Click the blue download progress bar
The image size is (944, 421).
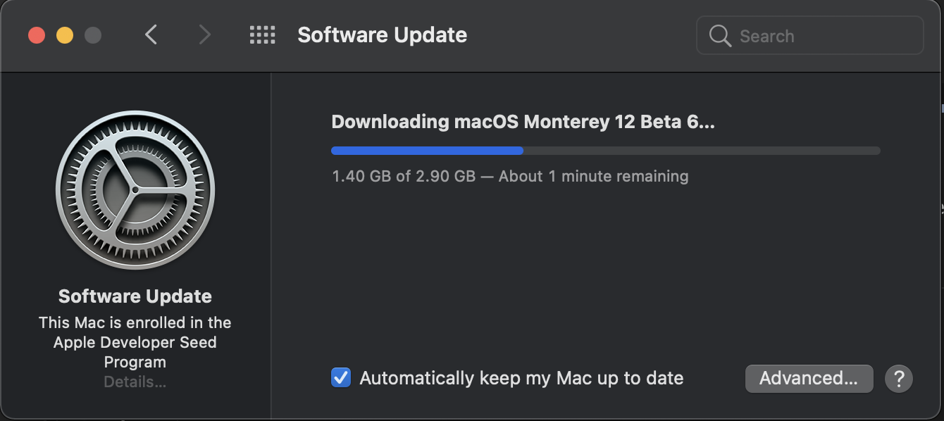pyautogui.click(x=427, y=151)
